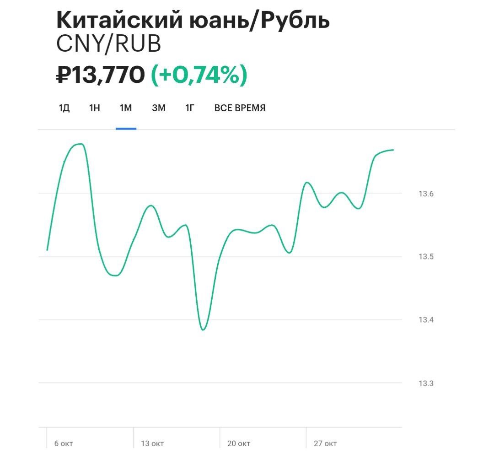
Task: Select the ВСЕ ВРЕМЯ tab
Action: 240,108
